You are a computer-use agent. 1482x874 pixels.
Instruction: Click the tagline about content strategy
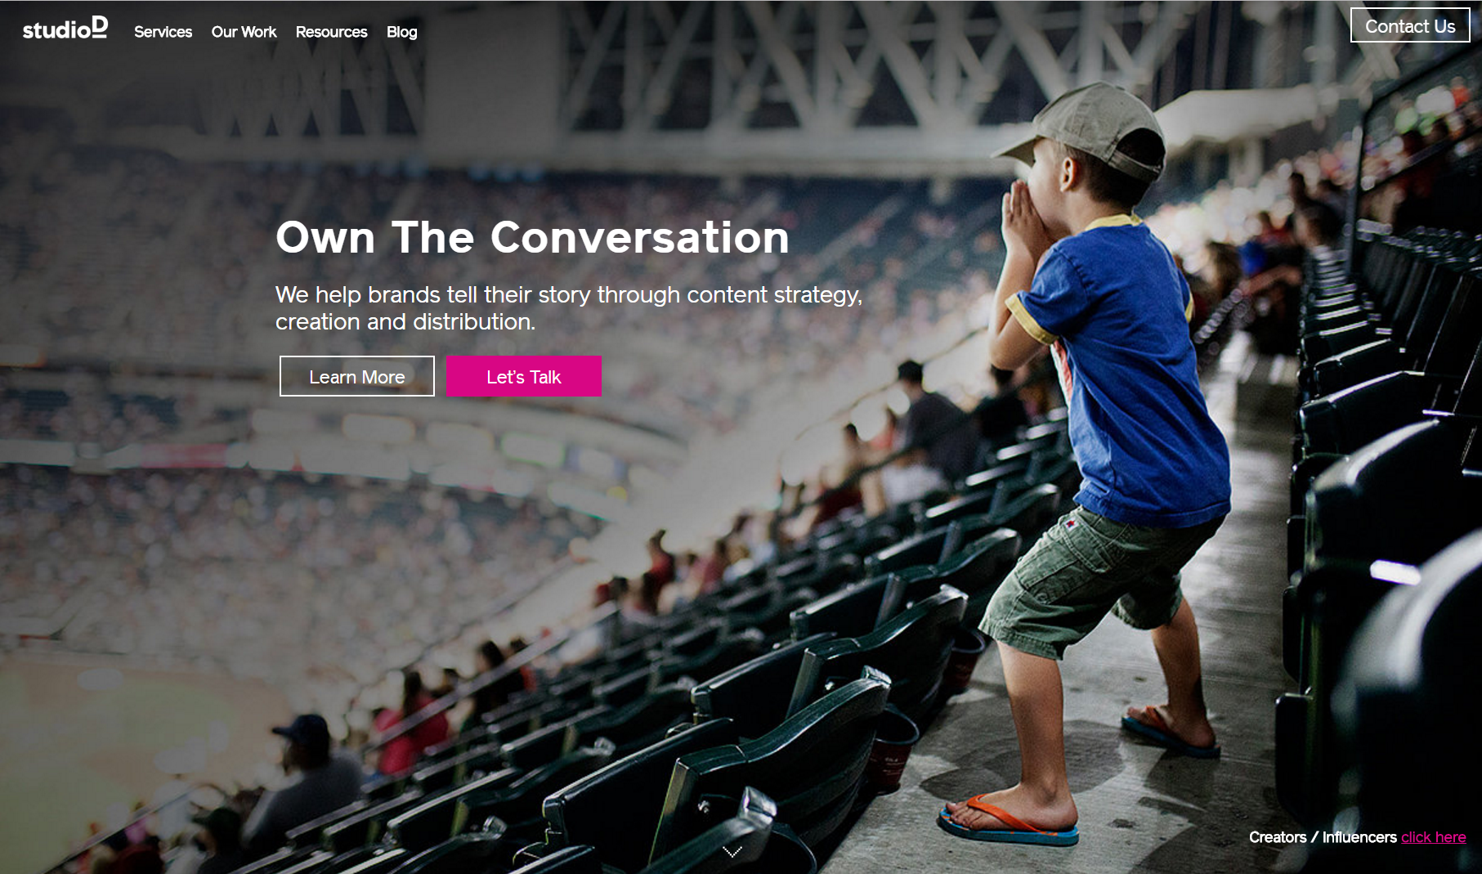point(569,307)
